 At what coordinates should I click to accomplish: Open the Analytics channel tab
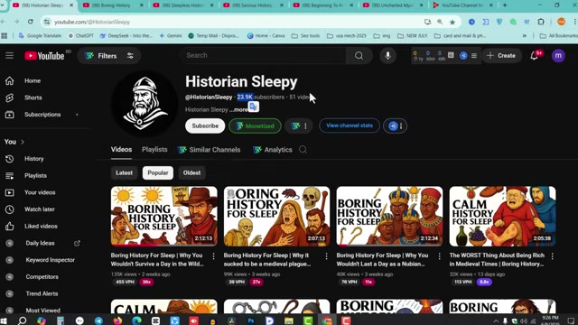273,150
